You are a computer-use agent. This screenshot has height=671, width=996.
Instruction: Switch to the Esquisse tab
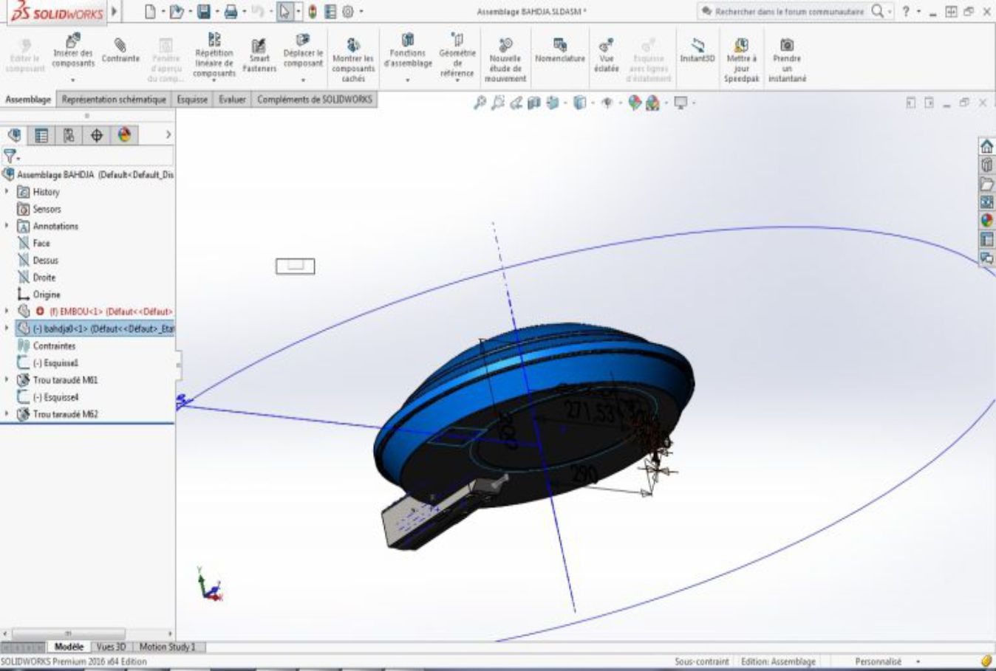click(192, 100)
